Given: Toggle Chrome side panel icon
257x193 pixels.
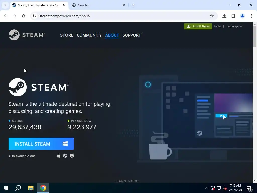Looking at the screenshot, I should [x=233, y=16].
